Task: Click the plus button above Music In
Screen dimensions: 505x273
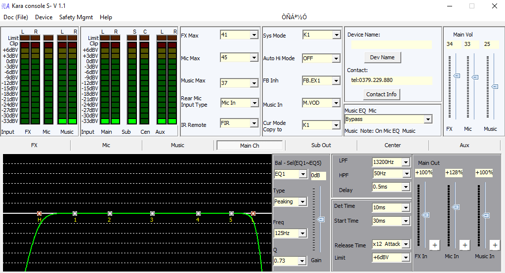Action: (x=495, y=245)
